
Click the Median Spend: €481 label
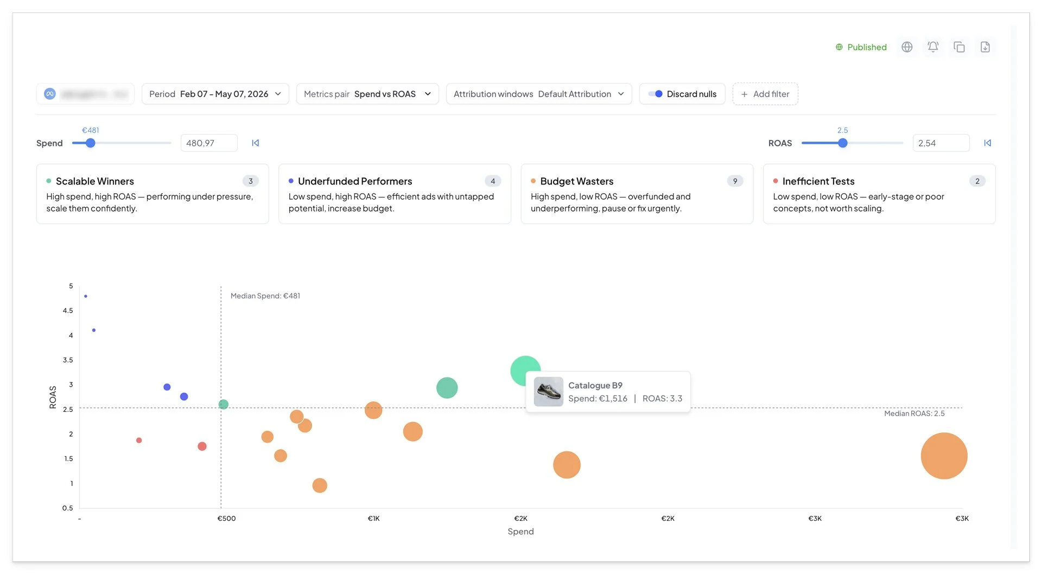click(x=265, y=296)
